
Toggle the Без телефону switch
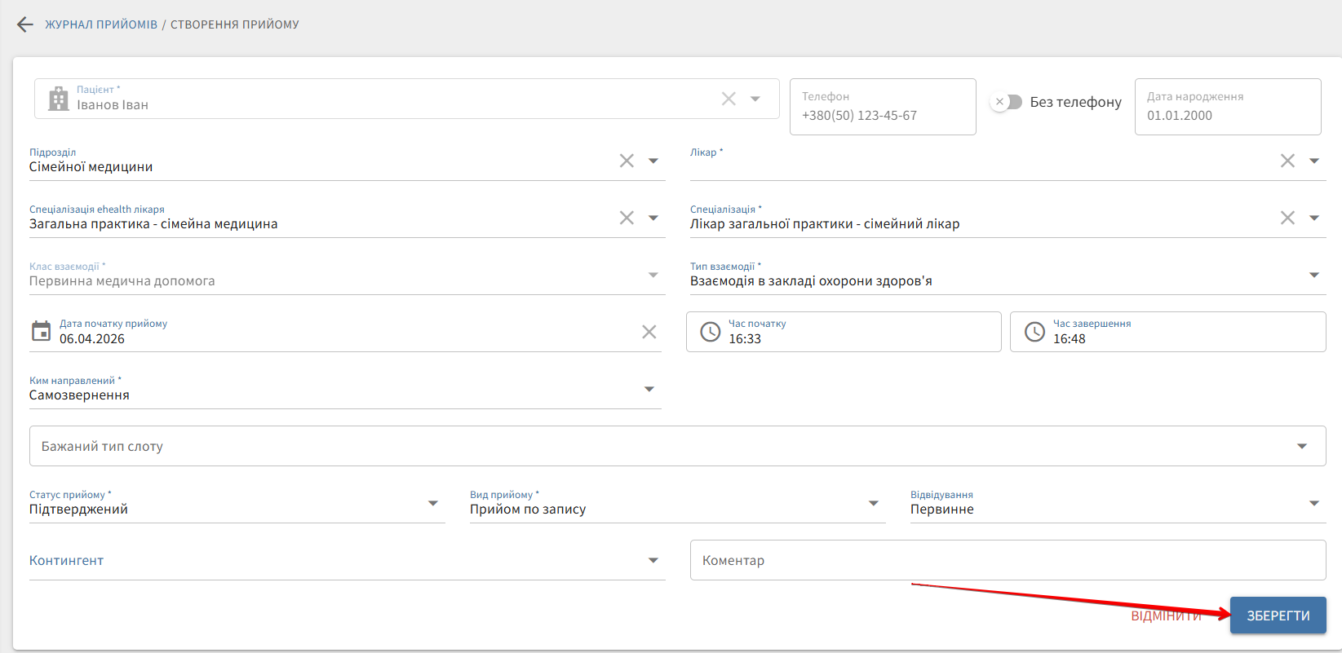click(x=1007, y=102)
